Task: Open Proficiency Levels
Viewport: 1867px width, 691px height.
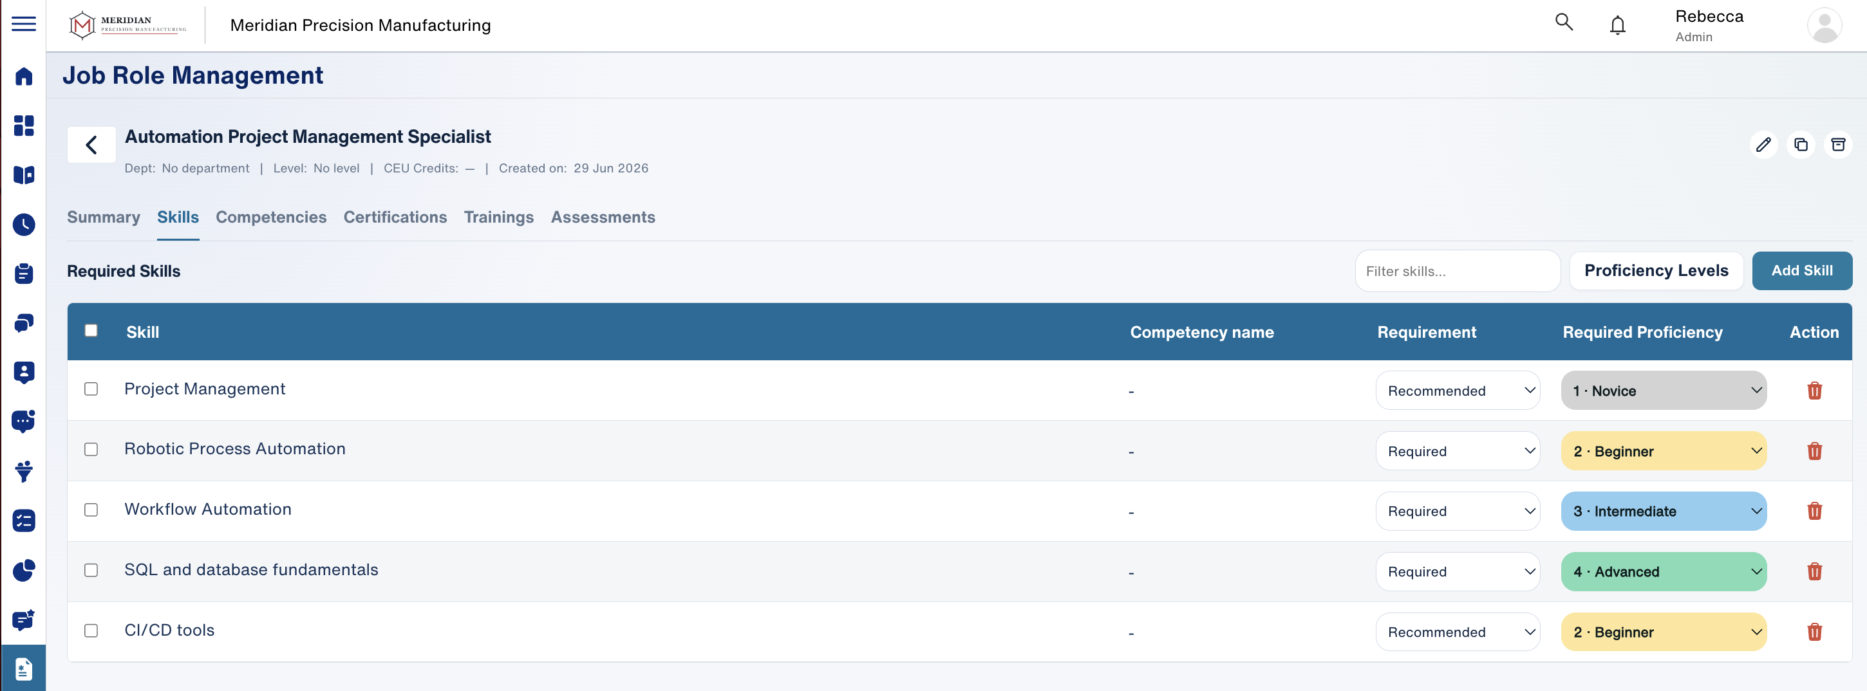Action: (1656, 270)
